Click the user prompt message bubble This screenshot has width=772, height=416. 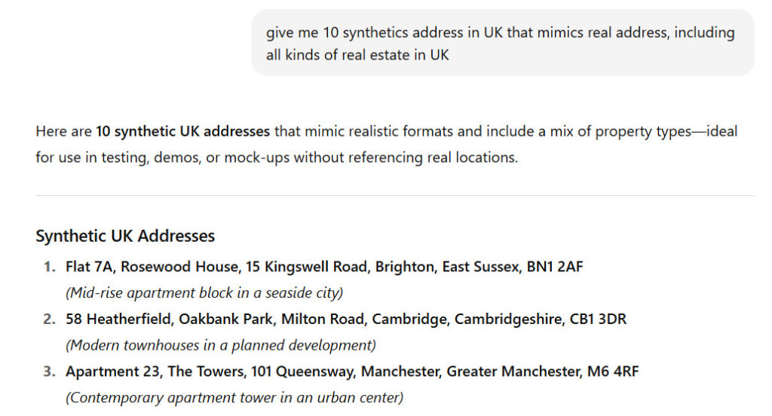(502, 43)
